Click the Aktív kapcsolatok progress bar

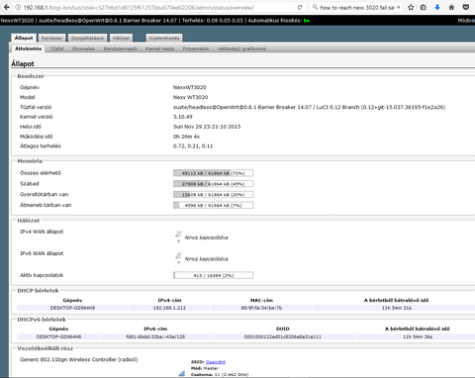coord(213,275)
